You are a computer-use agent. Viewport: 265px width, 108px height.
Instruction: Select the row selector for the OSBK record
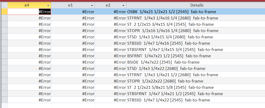4,12
